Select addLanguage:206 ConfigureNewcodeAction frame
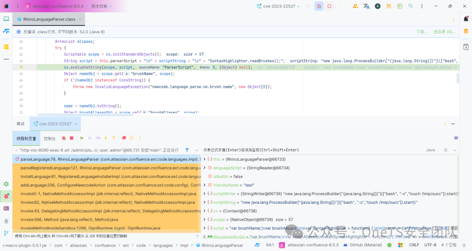This screenshot has width=472, height=251. (107, 185)
